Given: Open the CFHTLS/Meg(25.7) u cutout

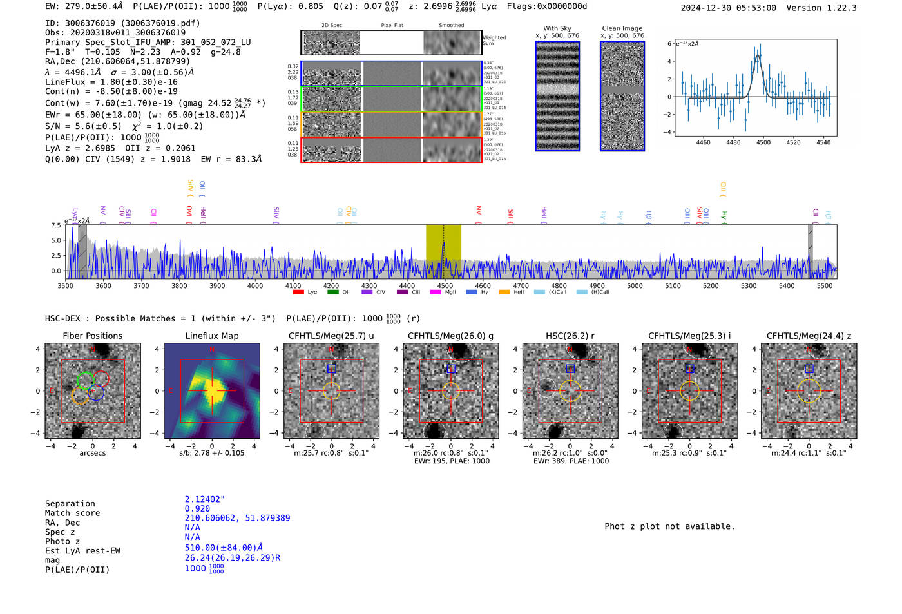Looking at the screenshot, I should (x=331, y=391).
